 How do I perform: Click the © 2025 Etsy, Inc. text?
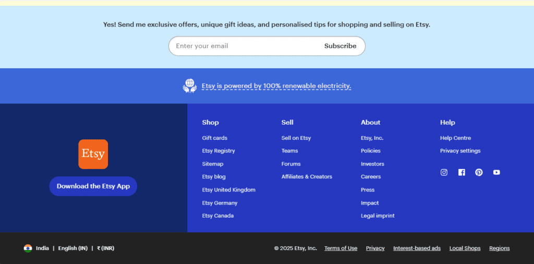[296, 248]
